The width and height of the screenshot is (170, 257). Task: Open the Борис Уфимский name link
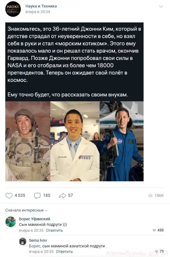(x=34, y=219)
